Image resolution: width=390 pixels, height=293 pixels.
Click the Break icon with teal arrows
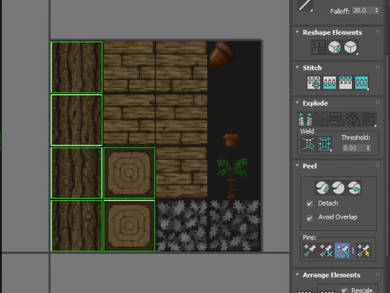[305, 120]
